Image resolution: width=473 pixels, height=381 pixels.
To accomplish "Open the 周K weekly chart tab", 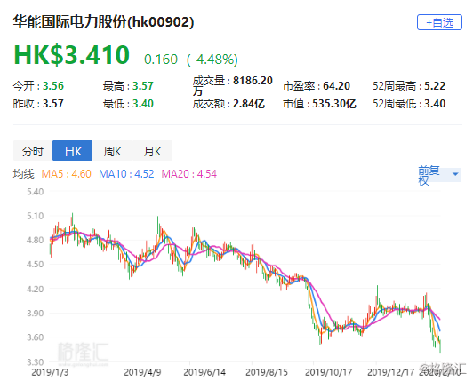I will [x=112, y=151].
